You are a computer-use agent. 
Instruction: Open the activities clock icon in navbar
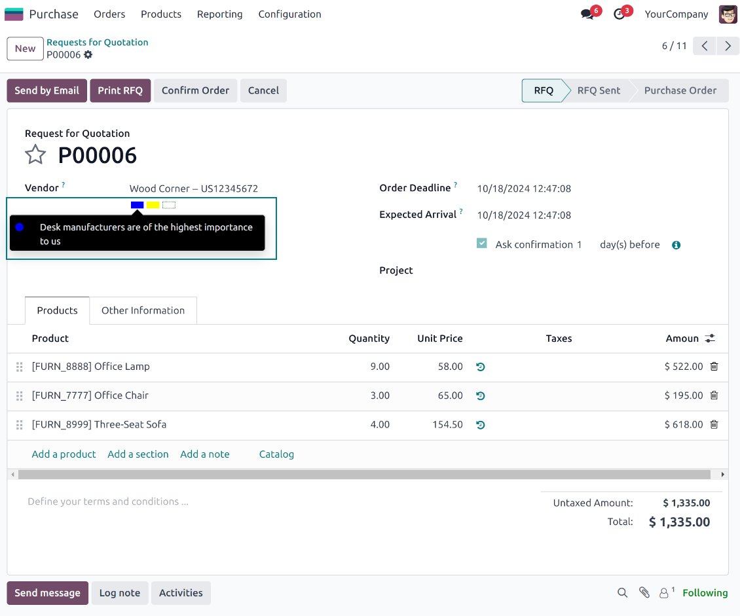coord(619,14)
